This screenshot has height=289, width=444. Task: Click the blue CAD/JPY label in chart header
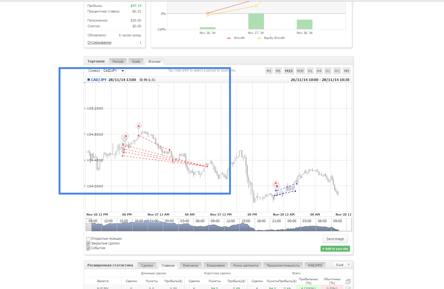99,80
